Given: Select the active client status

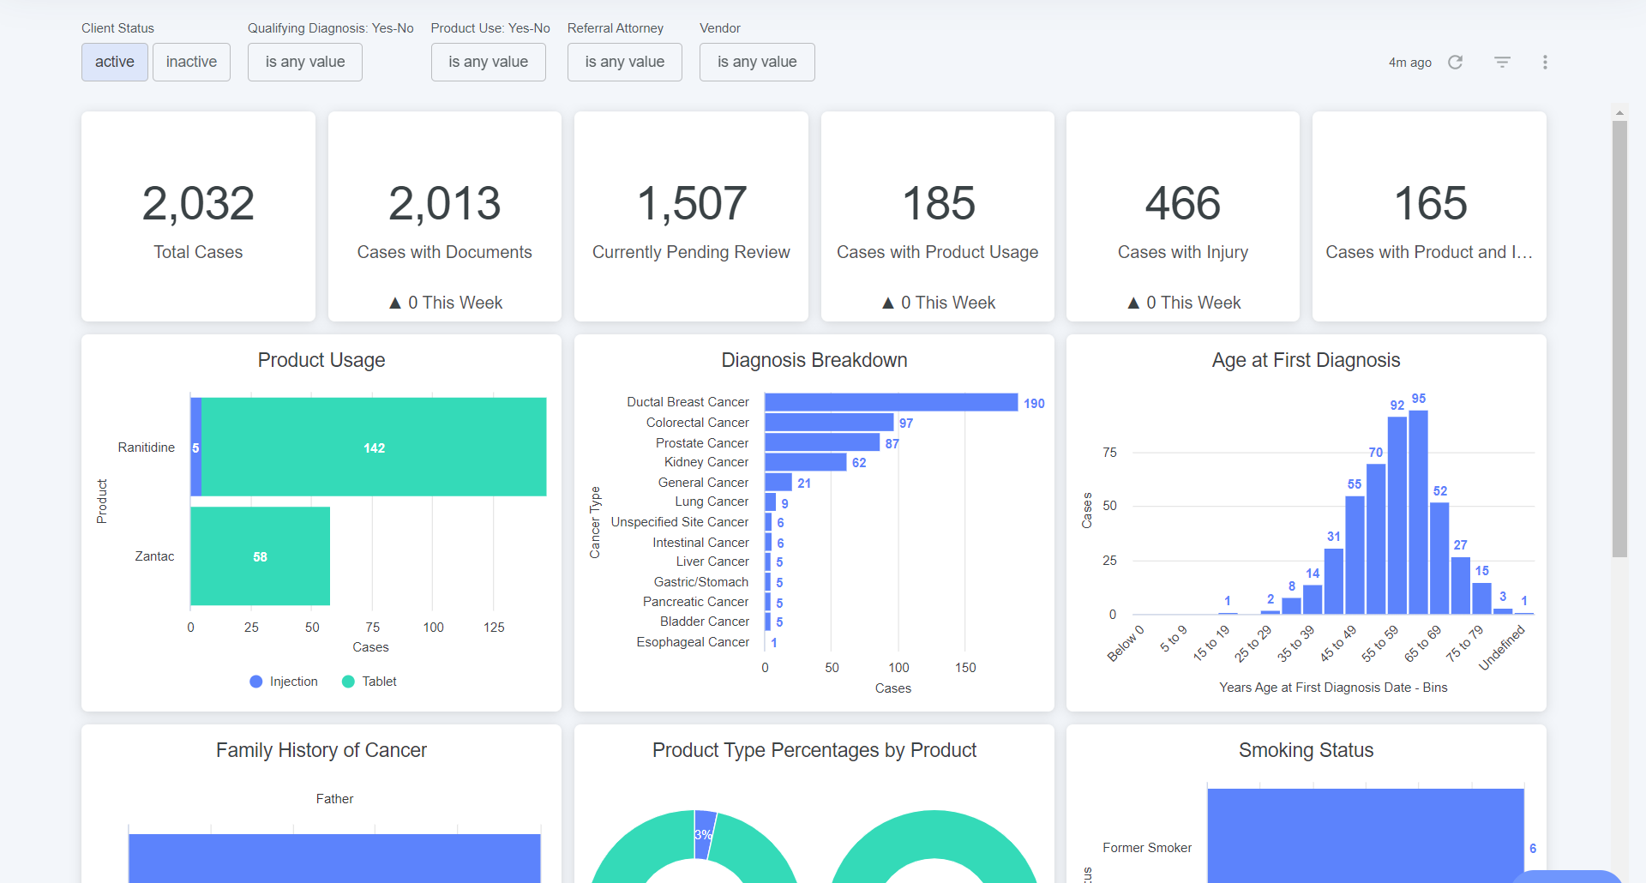Looking at the screenshot, I should click(x=115, y=62).
